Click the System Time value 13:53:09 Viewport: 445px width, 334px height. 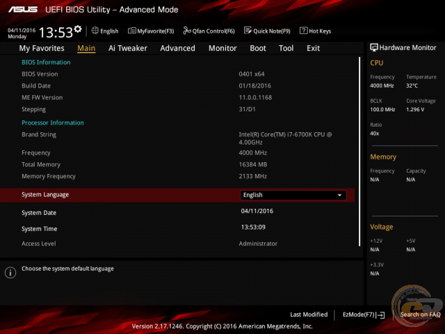click(253, 228)
